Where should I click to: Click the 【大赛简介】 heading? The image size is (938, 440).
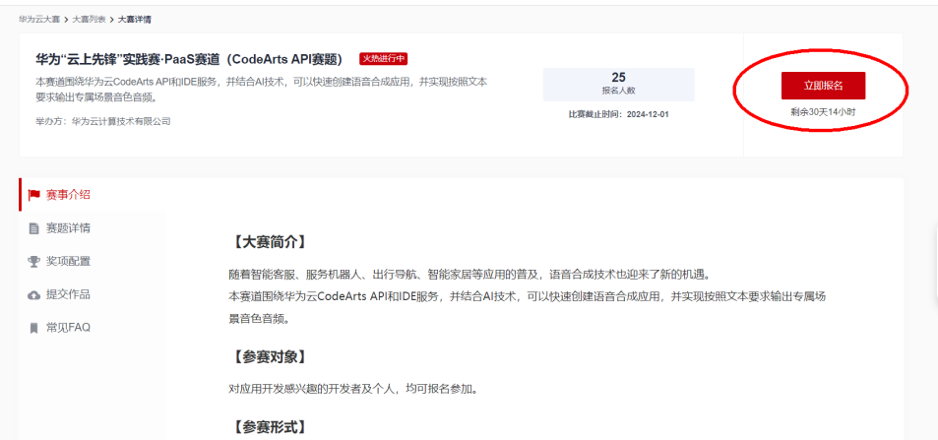coord(270,242)
